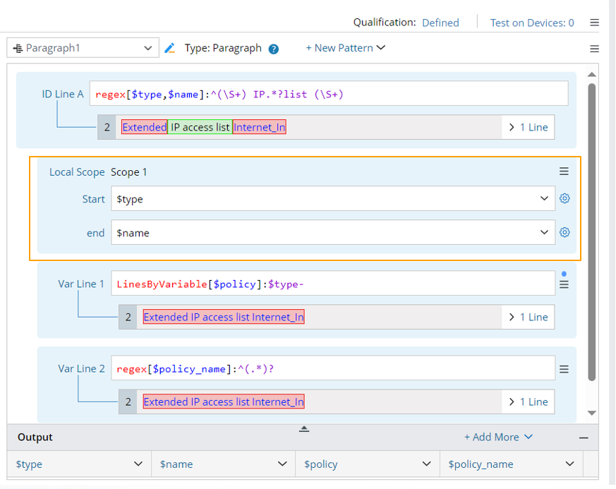Click the gear icon next to end field
This screenshot has height=489, width=616.
(564, 232)
